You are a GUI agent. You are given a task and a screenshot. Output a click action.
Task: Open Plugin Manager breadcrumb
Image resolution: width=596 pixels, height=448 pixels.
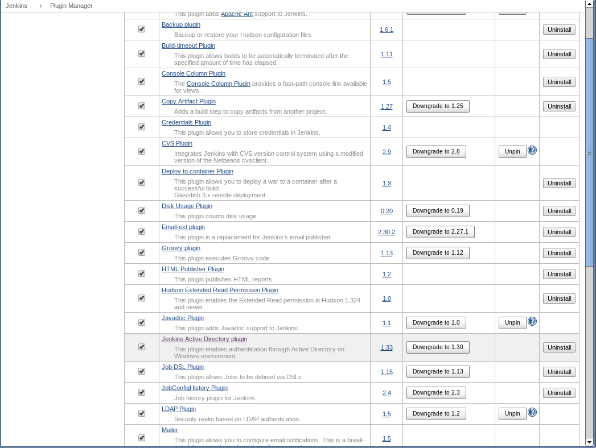(72, 6)
